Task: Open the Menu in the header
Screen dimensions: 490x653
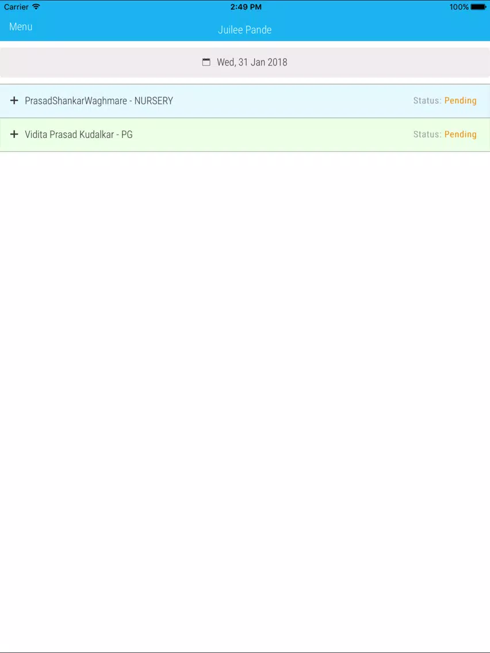Action: (21, 26)
